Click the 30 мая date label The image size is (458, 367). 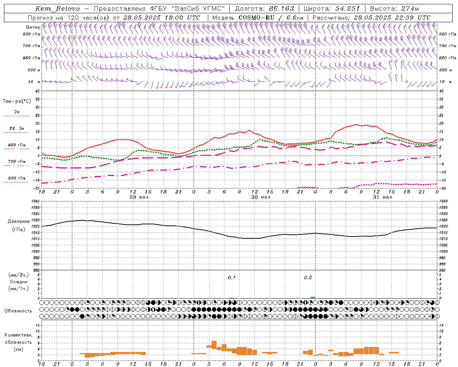pos(260,197)
